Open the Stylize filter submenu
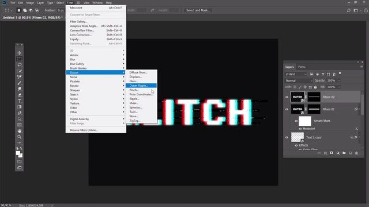 pos(96,99)
